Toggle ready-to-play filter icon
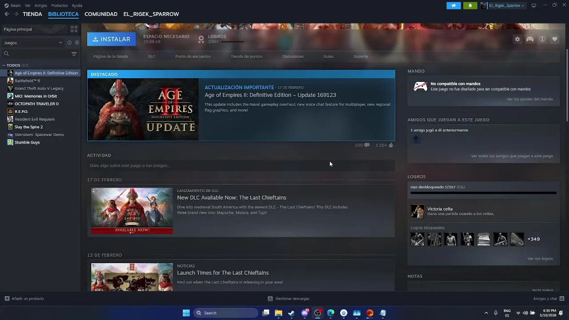The height and width of the screenshot is (320, 569). tap(77, 43)
